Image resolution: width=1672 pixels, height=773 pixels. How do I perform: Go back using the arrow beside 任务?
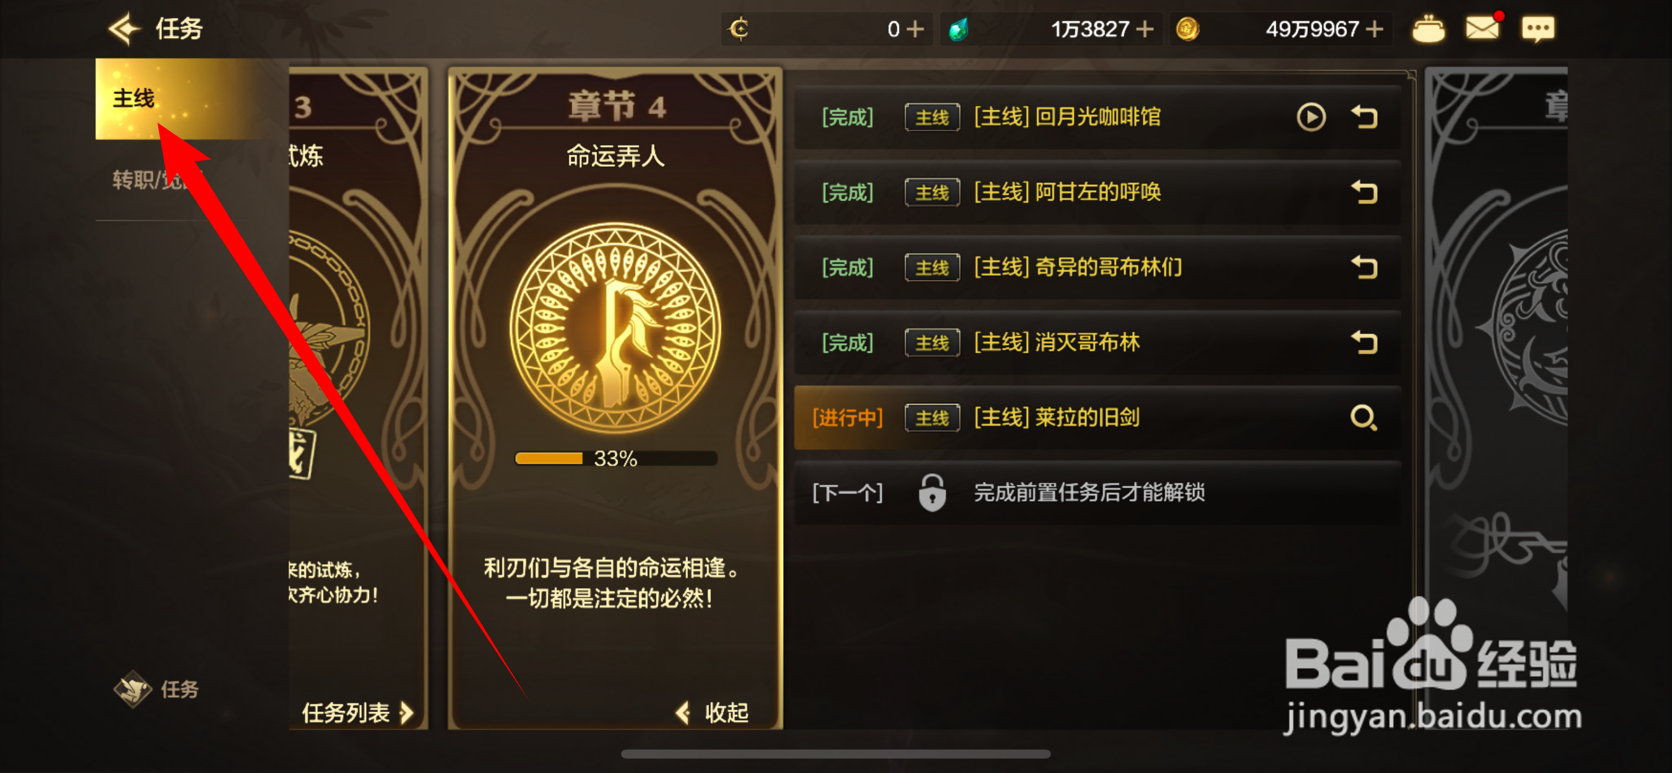(124, 28)
